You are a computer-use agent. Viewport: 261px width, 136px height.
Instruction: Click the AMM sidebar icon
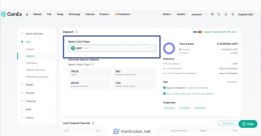tap(22, 109)
